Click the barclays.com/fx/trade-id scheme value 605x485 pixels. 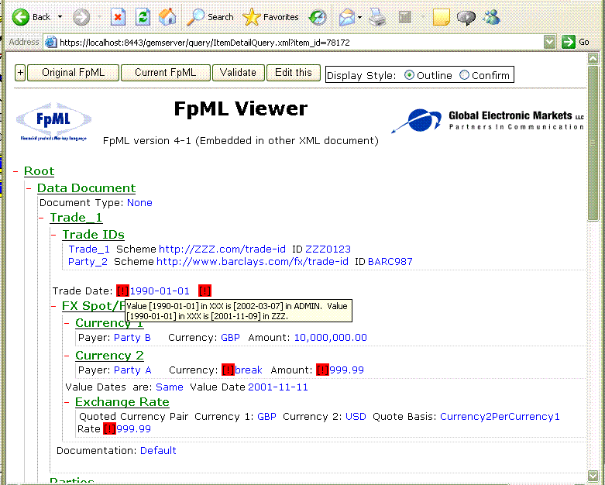253,262
